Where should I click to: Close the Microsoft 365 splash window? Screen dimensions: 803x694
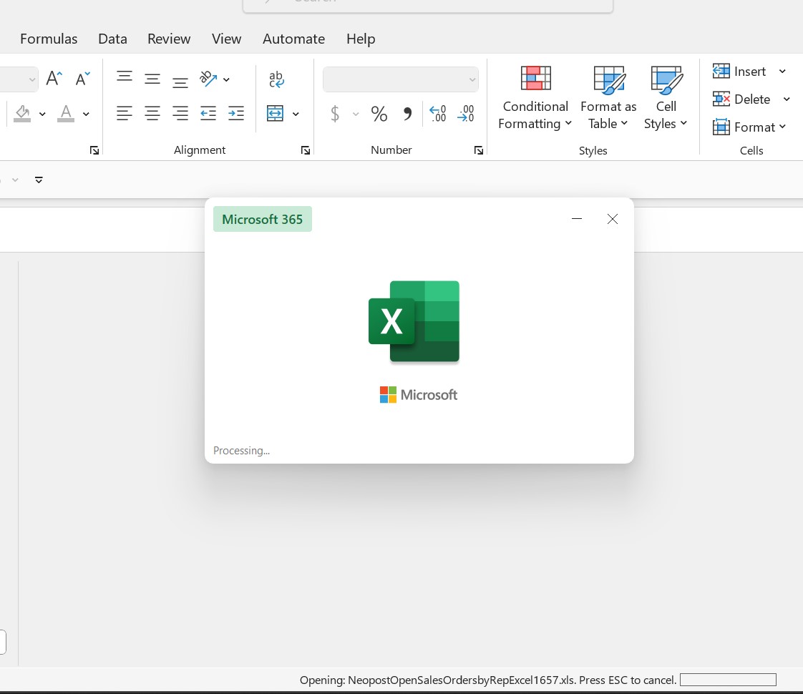(x=612, y=218)
